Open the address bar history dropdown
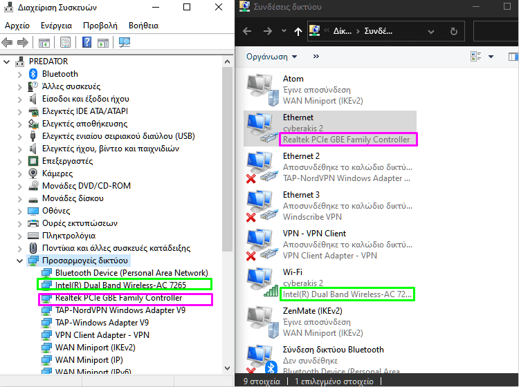The width and height of the screenshot is (519, 387). (x=431, y=32)
